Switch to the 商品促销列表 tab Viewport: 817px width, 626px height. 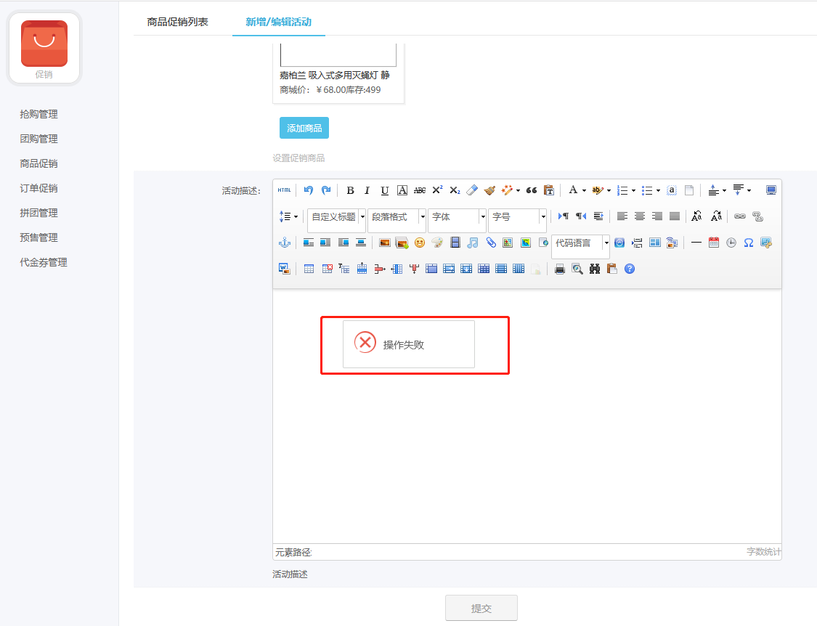click(178, 22)
